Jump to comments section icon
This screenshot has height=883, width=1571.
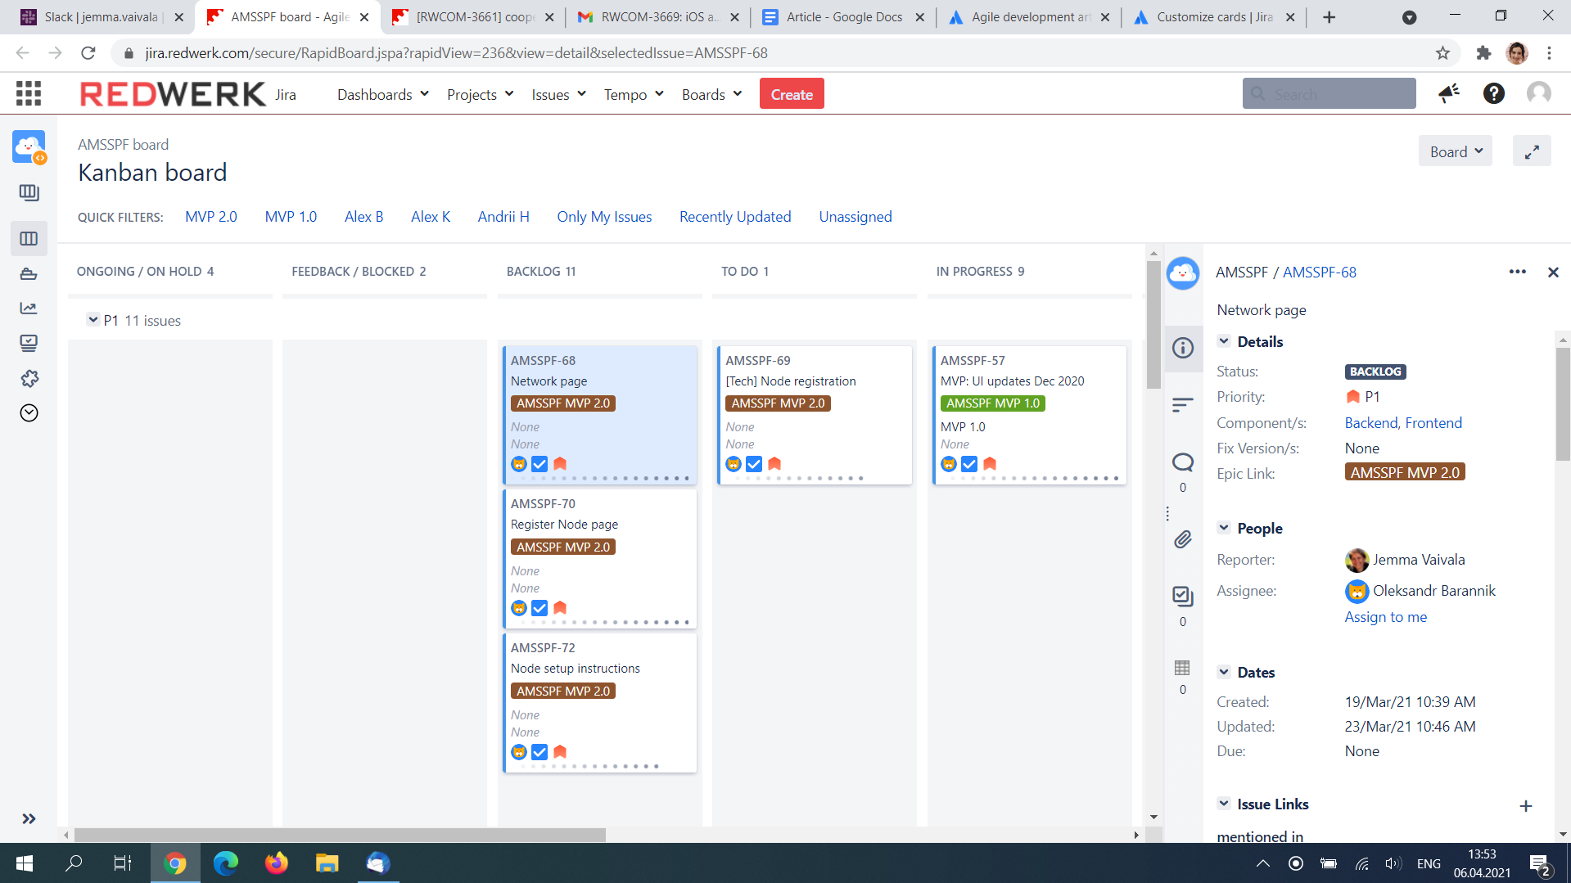(x=1183, y=462)
